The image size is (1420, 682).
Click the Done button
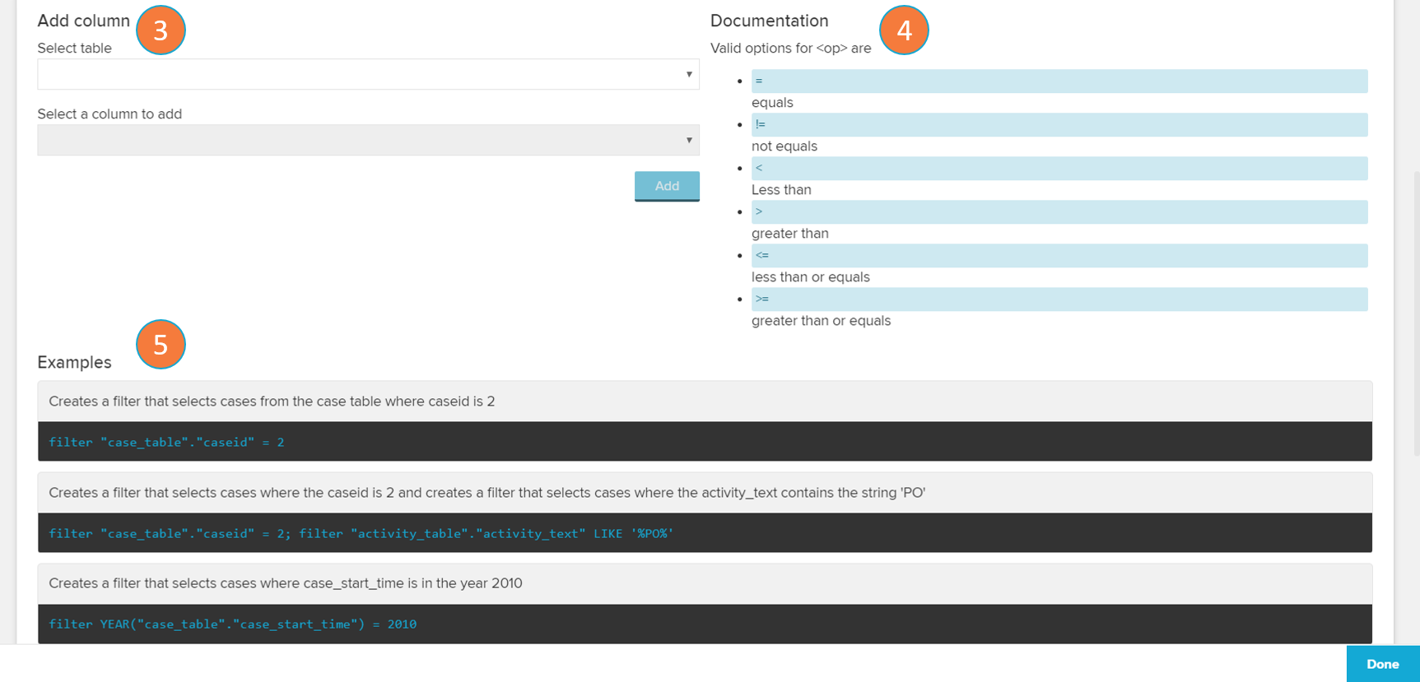tap(1382, 664)
